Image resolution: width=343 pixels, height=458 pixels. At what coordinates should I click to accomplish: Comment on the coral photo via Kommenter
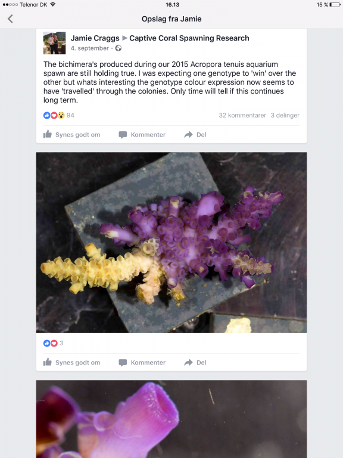click(142, 363)
